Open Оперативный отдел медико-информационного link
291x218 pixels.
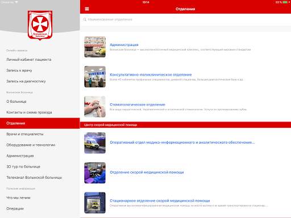click(182, 142)
